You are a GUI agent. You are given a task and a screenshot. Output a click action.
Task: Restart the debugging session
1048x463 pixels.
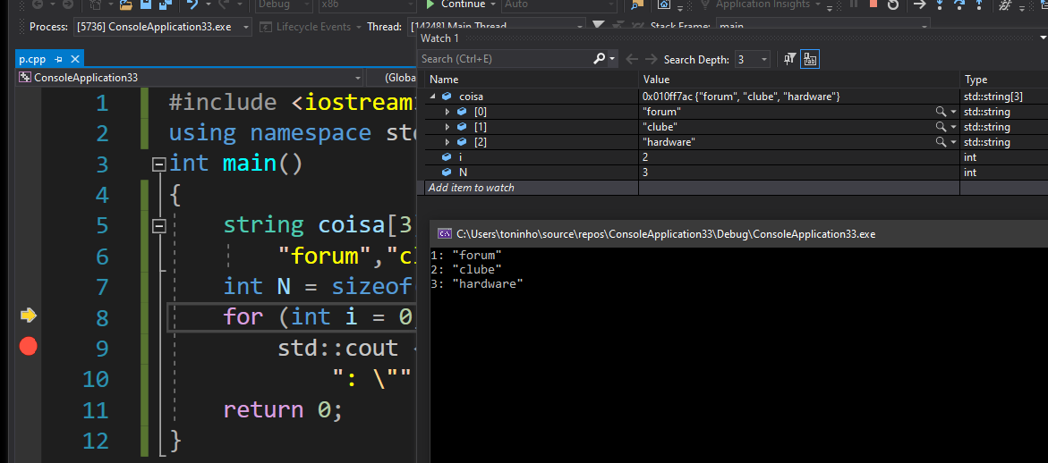tap(893, 4)
